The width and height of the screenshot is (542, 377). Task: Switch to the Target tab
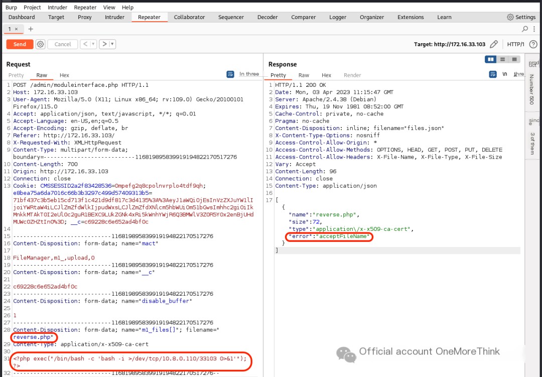(56, 17)
